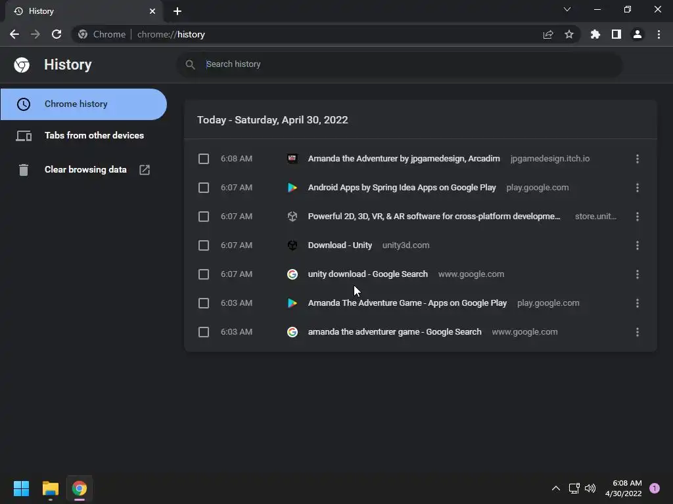
Task: Click the search magnifier icon
Action: (x=190, y=65)
